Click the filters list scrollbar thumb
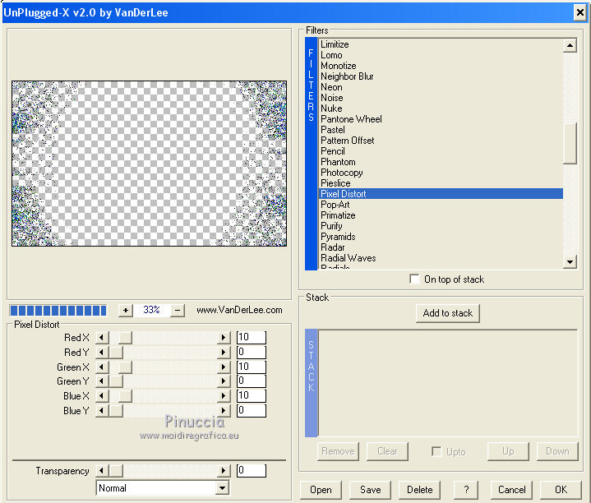This screenshot has height=503, width=591. [x=570, y=144]
